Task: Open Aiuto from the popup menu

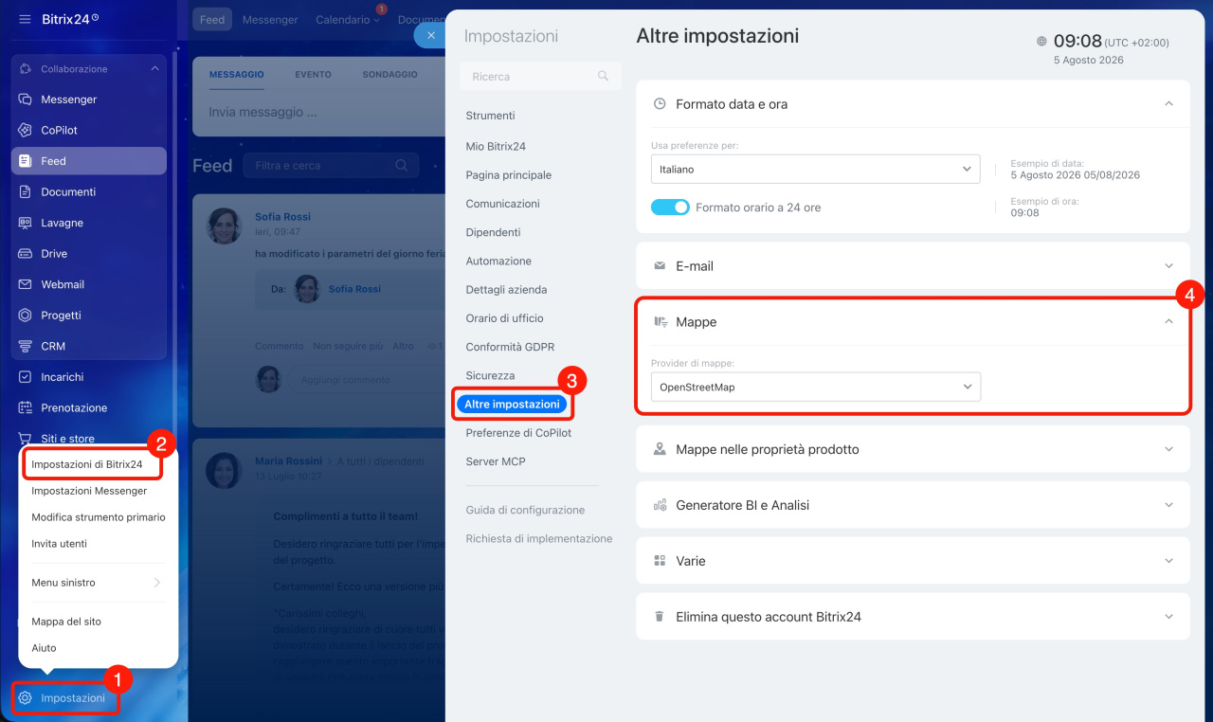Action: (x=44, y=648)
